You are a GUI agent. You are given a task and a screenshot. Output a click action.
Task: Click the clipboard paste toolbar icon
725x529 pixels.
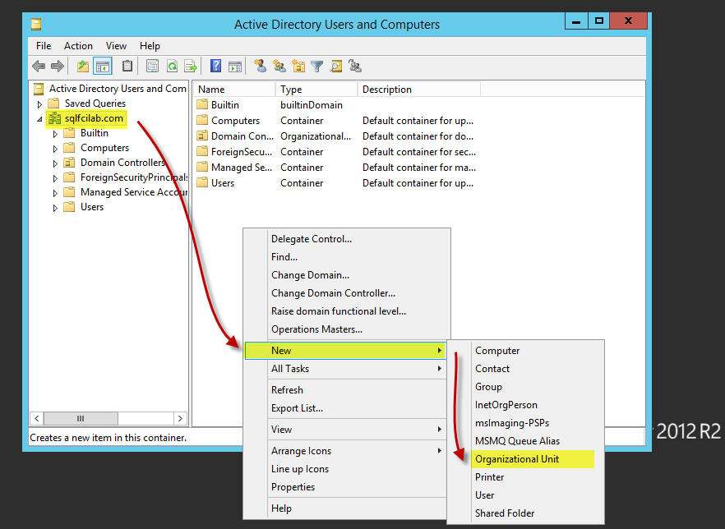click(127, 66)
